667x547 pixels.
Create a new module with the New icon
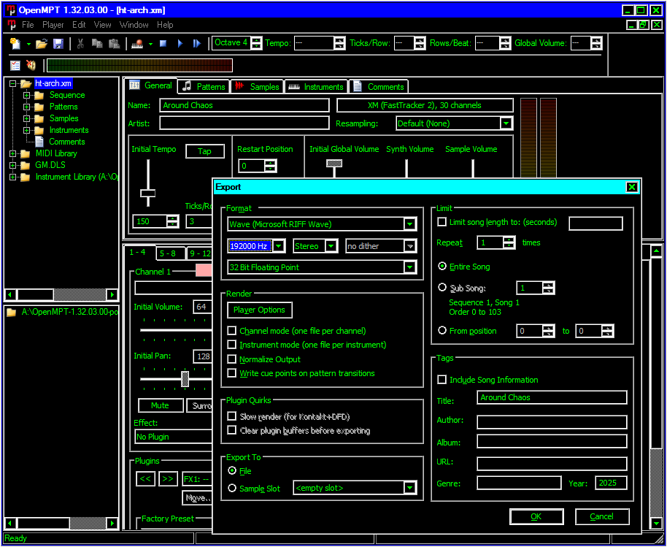point(15,43)
